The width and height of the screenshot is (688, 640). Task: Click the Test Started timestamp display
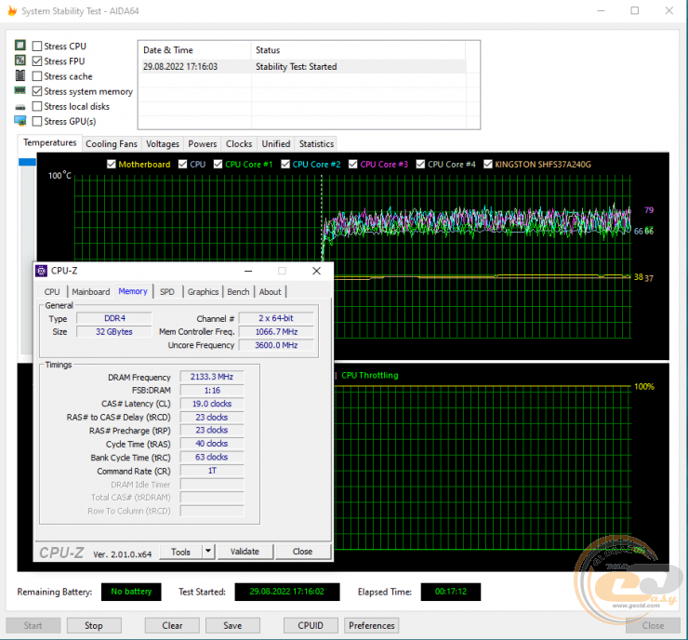click(287, 592)
